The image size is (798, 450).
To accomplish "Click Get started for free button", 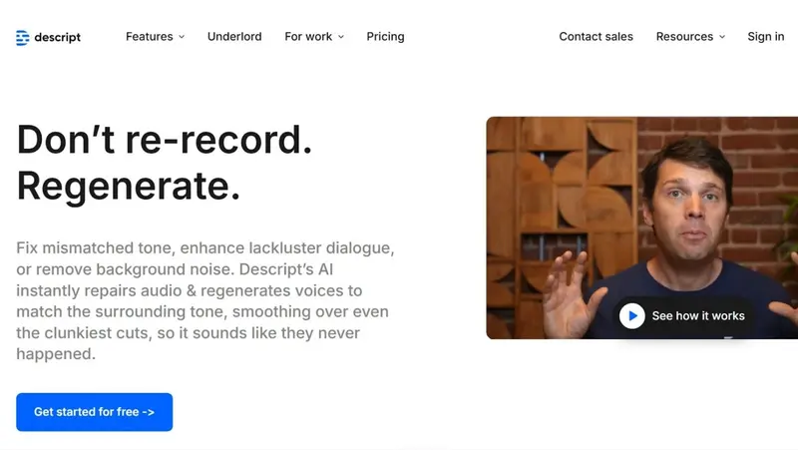I will click(x=94, y=412).
